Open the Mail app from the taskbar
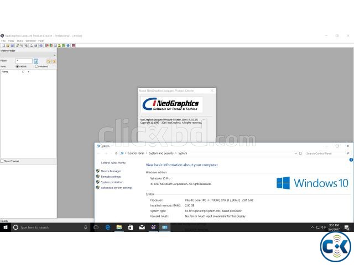354x265 pixels. click(x=142, y=227)
